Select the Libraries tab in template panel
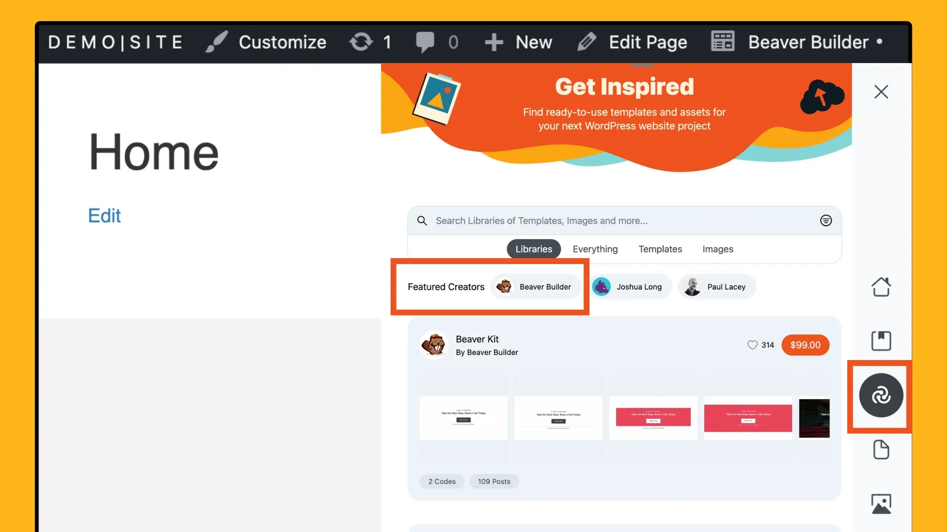The image size is (947, 532). 533,249
